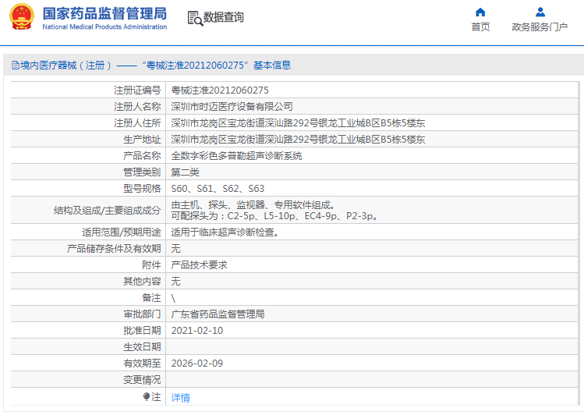The image size is (584, 415).
Task: Click the 变更情况 label
Action: (x=142, y=380)
